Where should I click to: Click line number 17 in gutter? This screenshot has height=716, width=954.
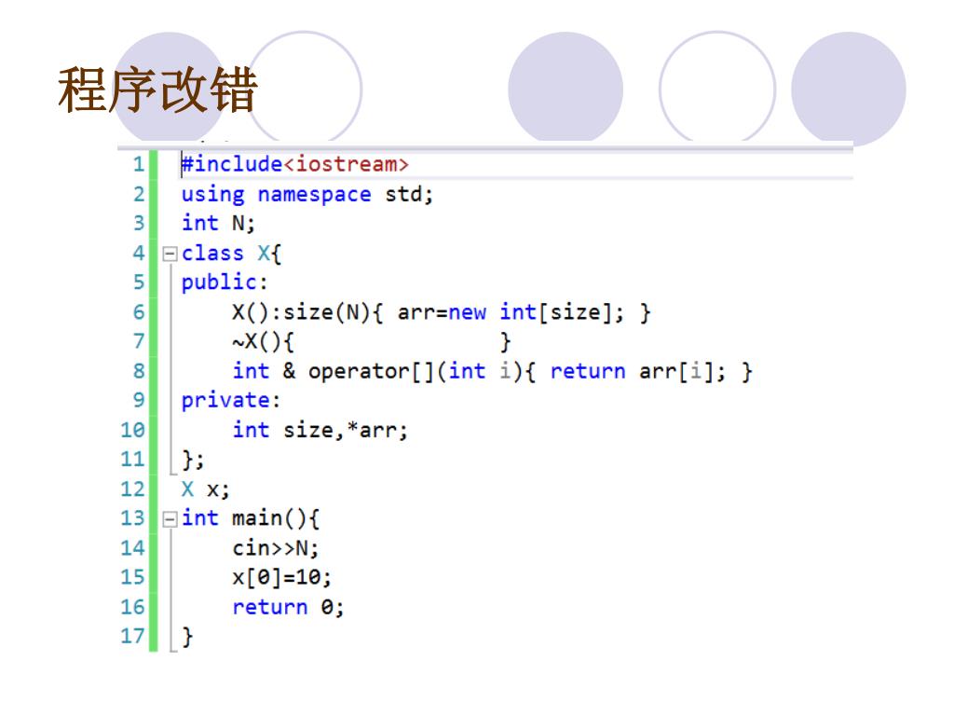coord(133,636)
